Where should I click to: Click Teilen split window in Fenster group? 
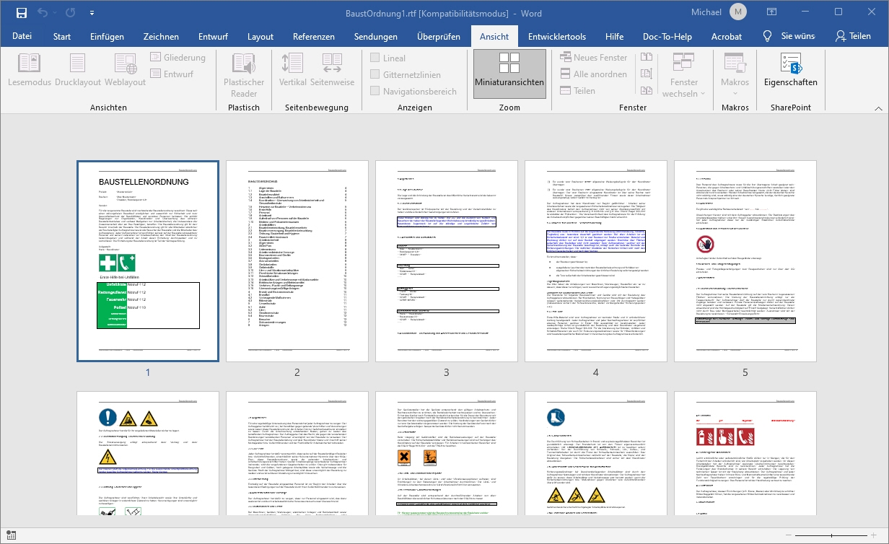click(x=577, y=91)
